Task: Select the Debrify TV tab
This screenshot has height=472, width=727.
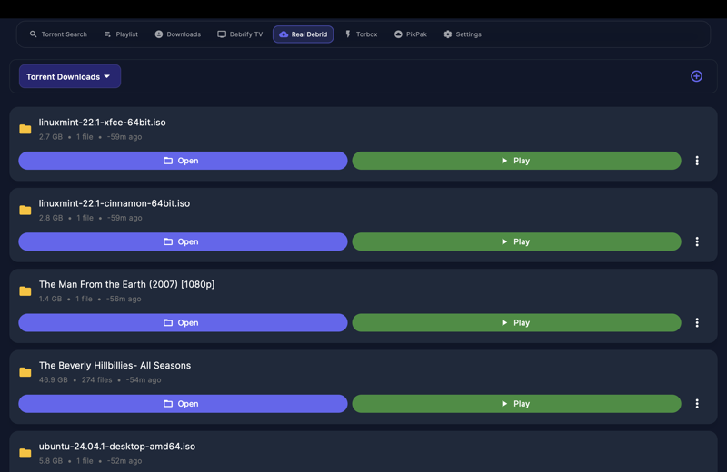Action: (x=240, y=34)
